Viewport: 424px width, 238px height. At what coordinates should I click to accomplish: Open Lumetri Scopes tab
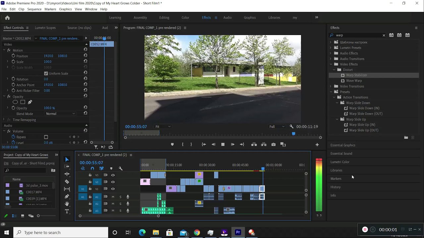point(45,28)
